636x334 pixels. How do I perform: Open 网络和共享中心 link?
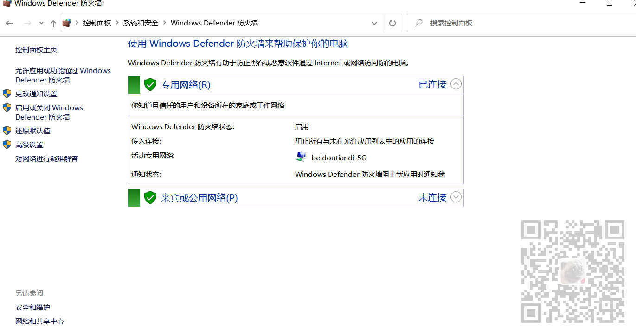click(x=39, y=321)
